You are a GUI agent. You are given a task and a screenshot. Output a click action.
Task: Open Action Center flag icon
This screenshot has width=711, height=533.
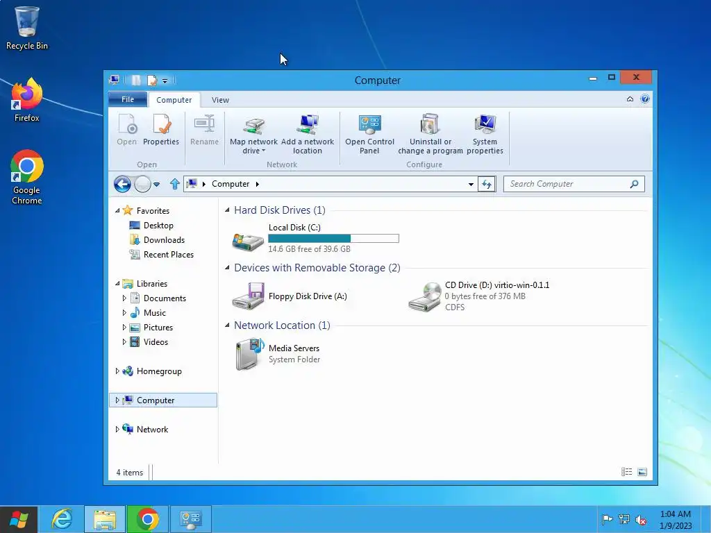click(x=607, y=519)
